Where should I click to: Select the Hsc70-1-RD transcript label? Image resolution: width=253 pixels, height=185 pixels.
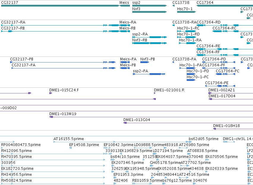click(x=188, y=34)
